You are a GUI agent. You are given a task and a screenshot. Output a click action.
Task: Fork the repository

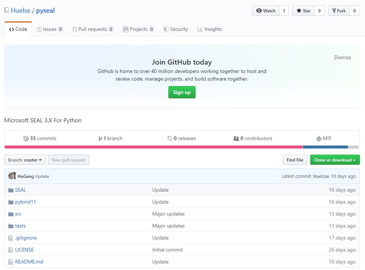339,11
